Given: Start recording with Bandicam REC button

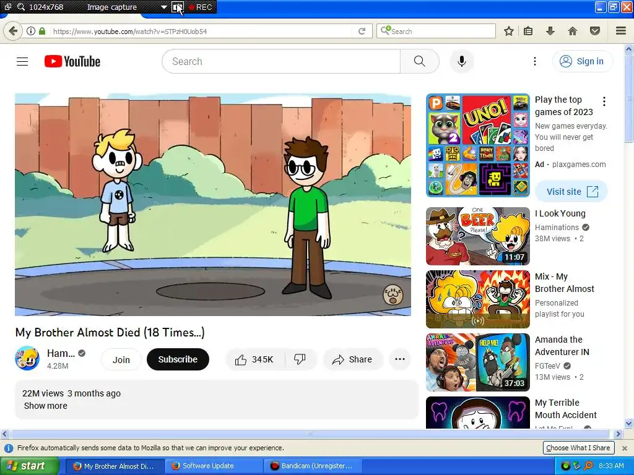Looking at the screenshot, I should (x=201, y=7).
